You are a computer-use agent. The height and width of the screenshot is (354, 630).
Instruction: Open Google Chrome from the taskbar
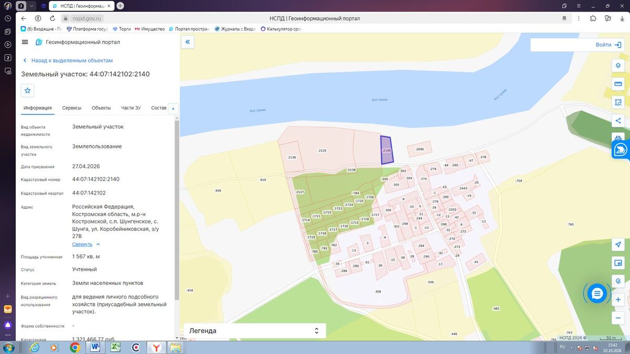75,347
